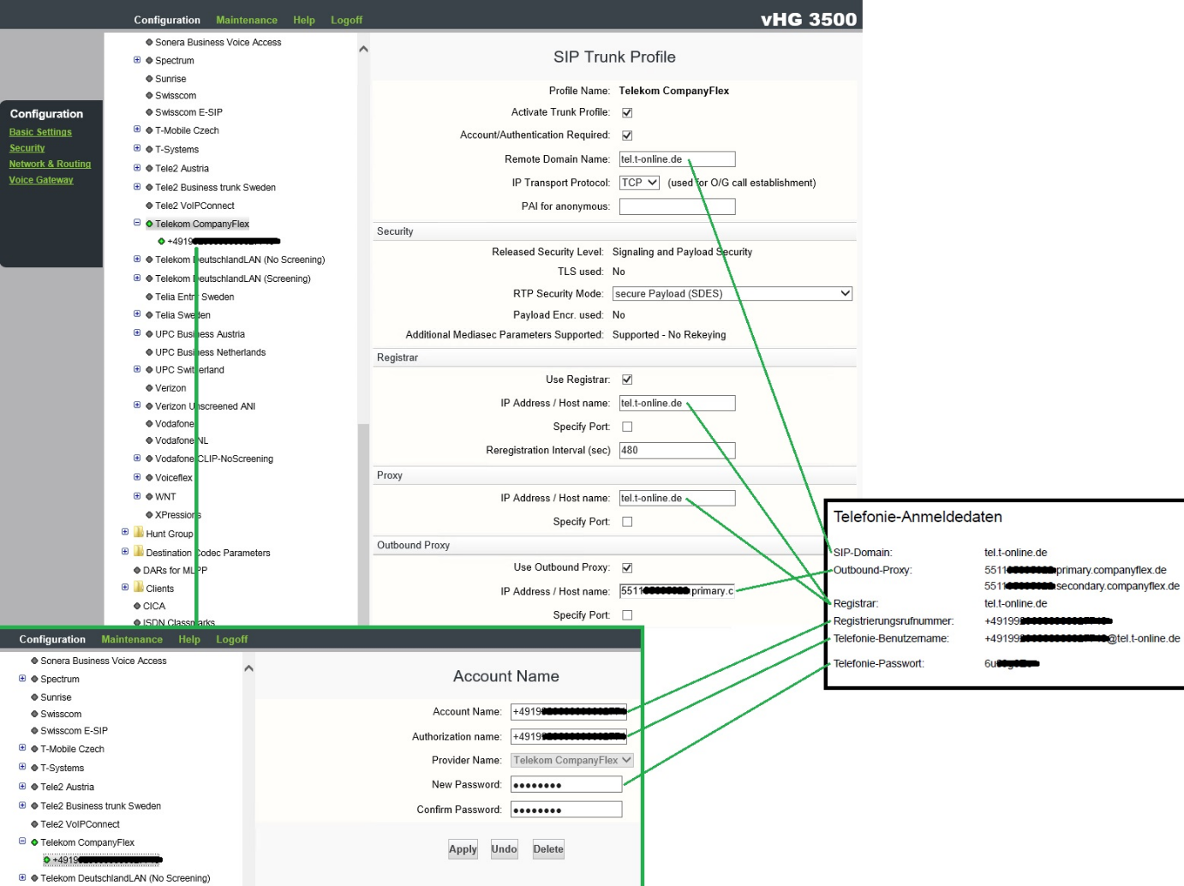
Task: Click scroll-up arrow in Account Name tree
Action: (x=248, y=668)
